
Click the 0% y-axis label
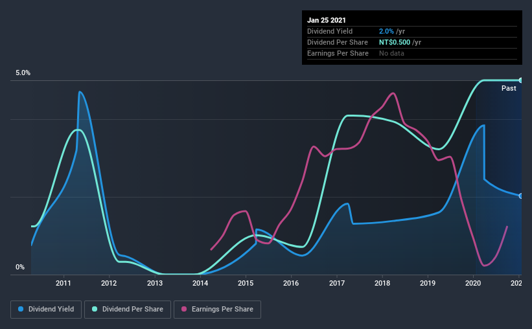coord(20,267)
